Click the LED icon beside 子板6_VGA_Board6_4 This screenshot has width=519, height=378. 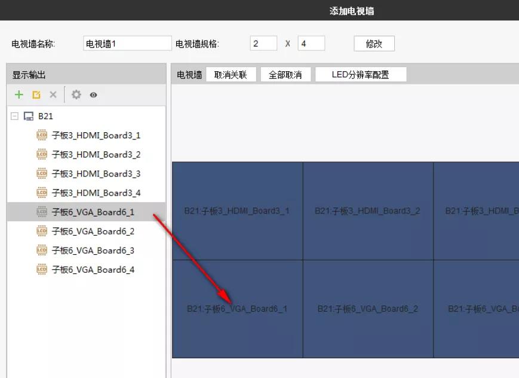point(42,269)
